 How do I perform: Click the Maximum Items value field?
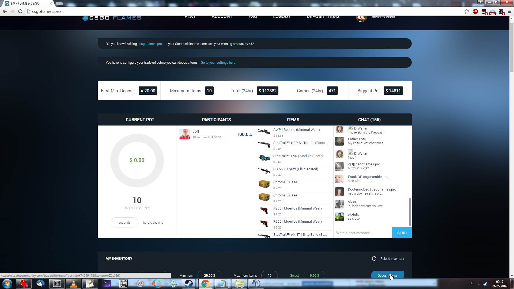tap(269, 275)
